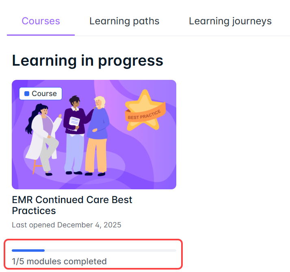
Task: Click the Last opened December 4, 2025 text
Action: (x=67, y=225)
